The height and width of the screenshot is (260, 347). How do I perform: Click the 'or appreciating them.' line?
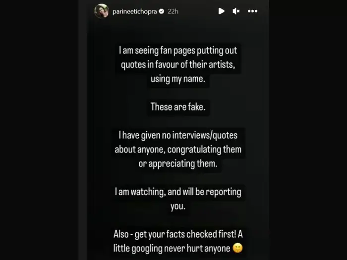[x=178, y=163]
